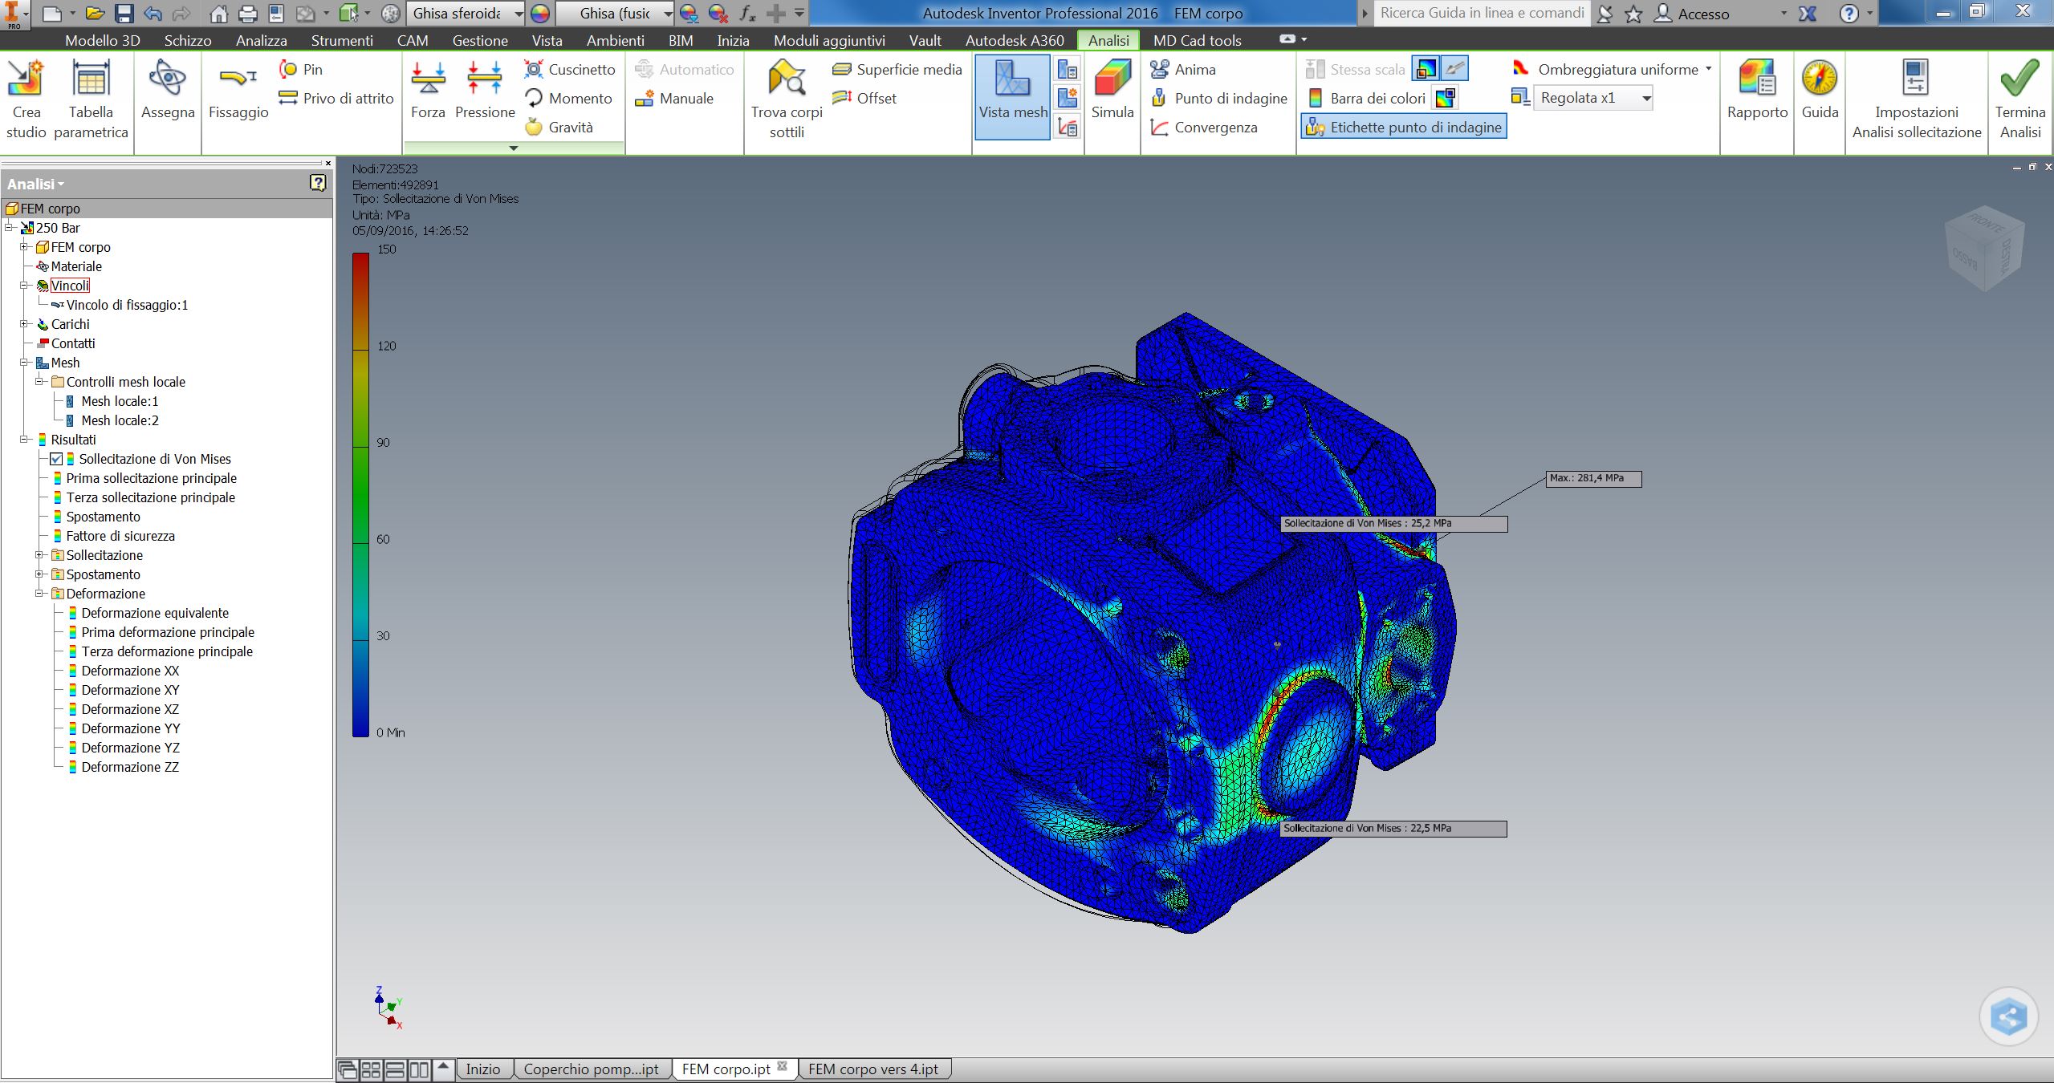Viewport: 2054px width, 1083px height.
Task: Open the Analisi ribbon tab
Action: pos(1108,39)
